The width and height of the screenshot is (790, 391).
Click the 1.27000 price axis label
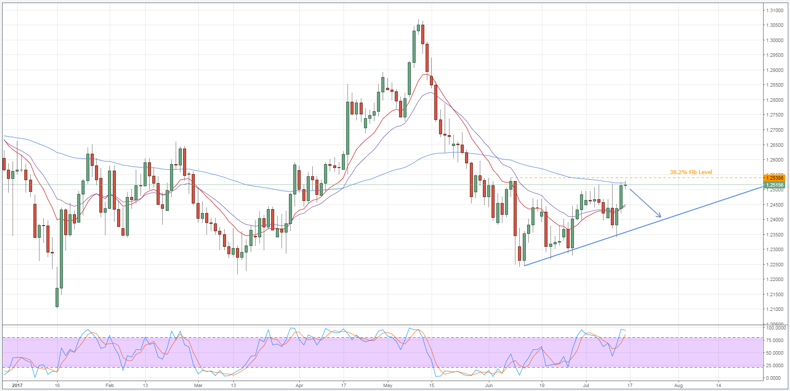click(775, 130)
